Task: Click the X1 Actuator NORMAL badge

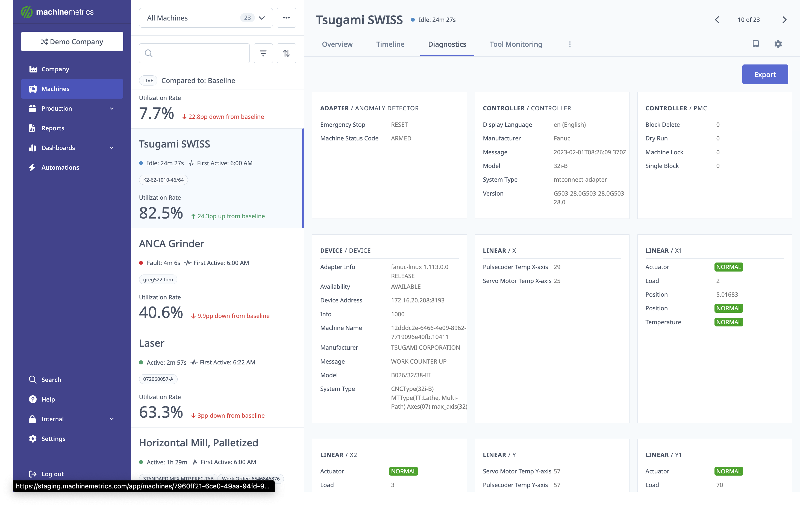Action: click(x=729, y=267)
